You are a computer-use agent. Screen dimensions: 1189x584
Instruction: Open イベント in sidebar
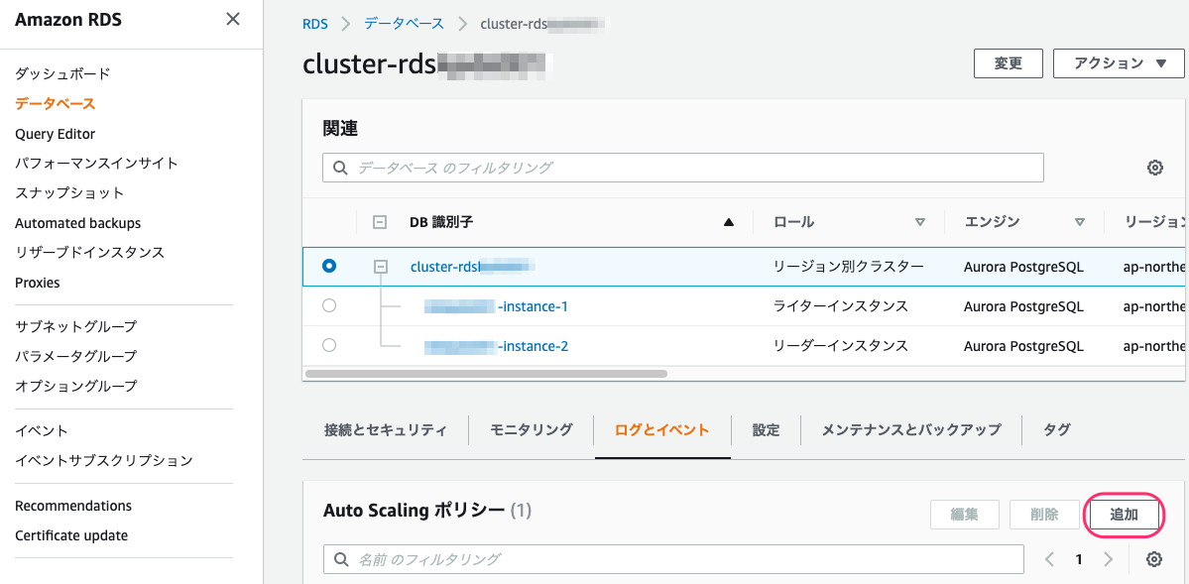42,430
